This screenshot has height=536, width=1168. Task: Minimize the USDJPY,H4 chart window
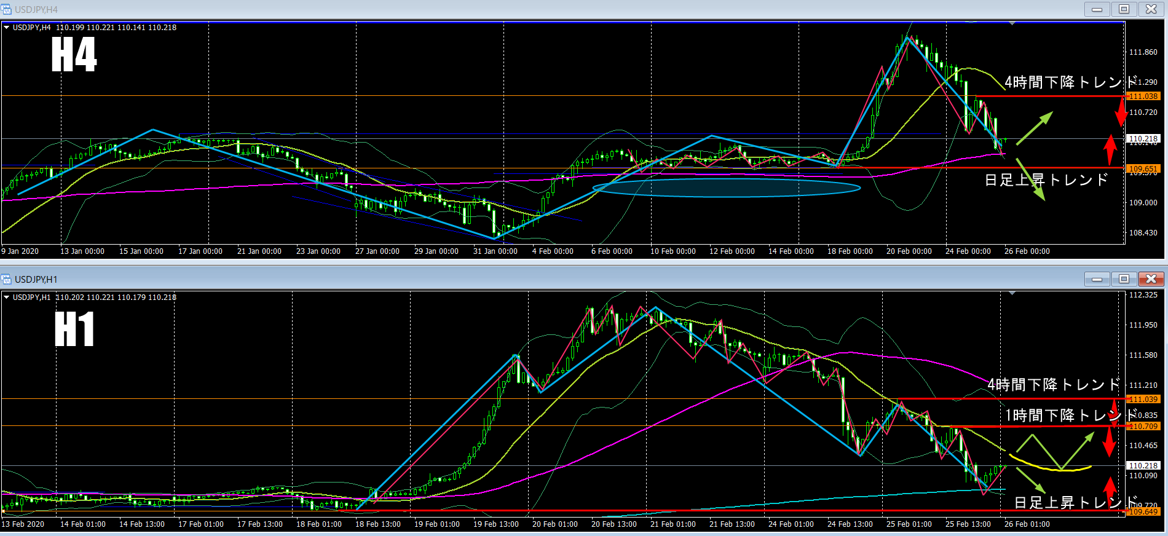pos(1097,9)
